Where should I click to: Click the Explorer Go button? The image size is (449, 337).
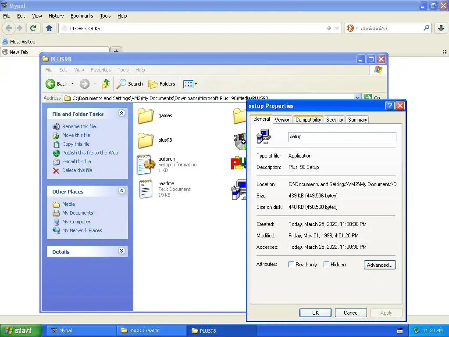click(x=373, y=97)
